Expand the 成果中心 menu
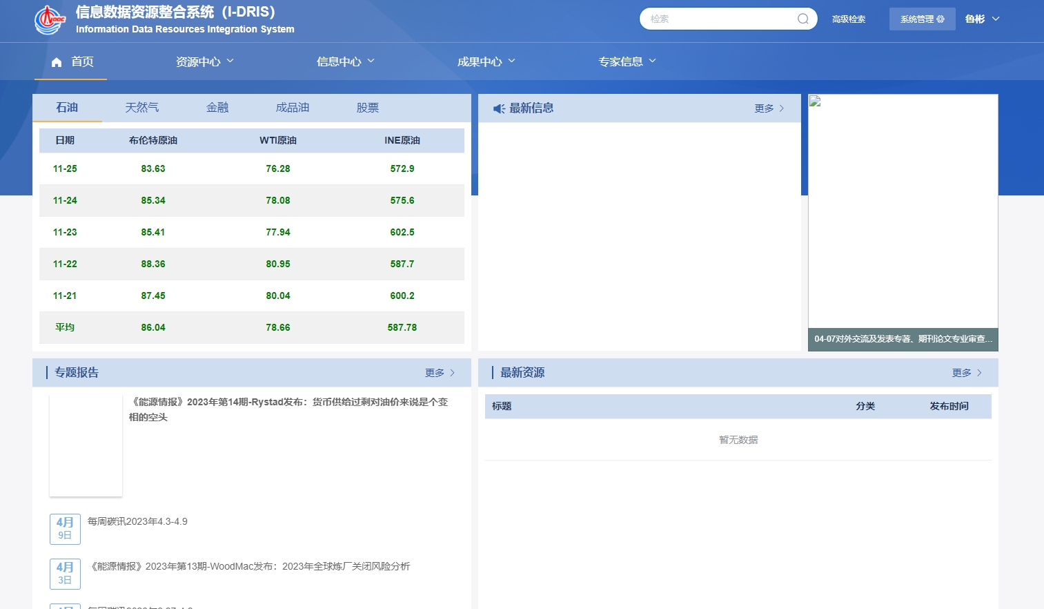 click(x=486, y=61)
